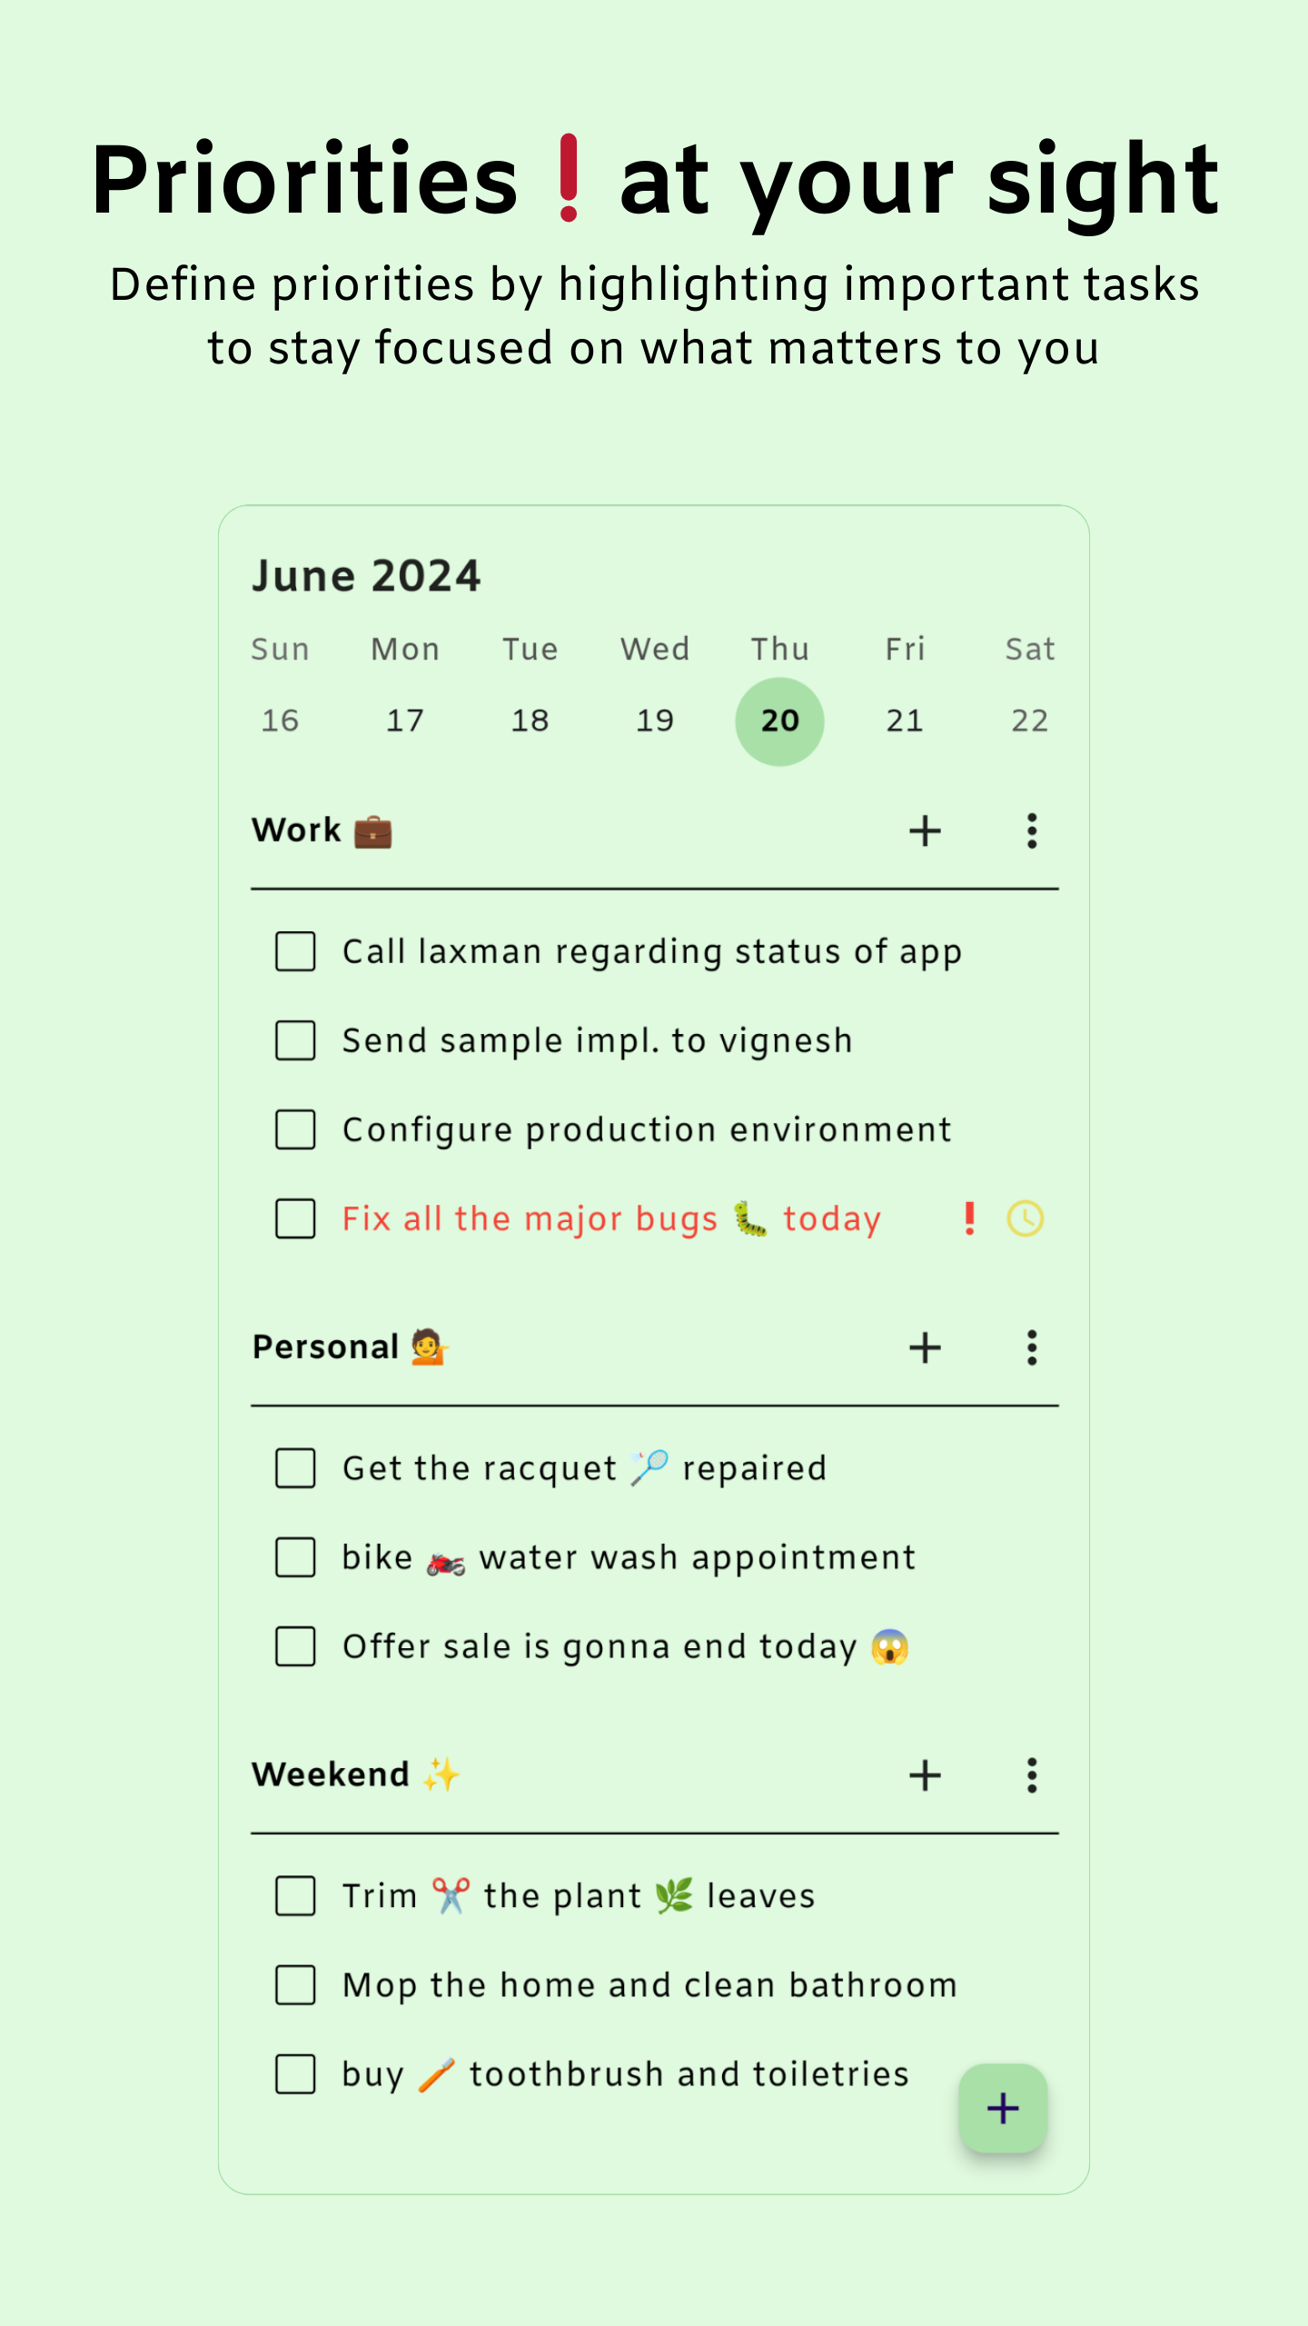Screen dimensions: 1308x2326
Task: Click the Mop the home task text
Action: (x=649, y=1985)
